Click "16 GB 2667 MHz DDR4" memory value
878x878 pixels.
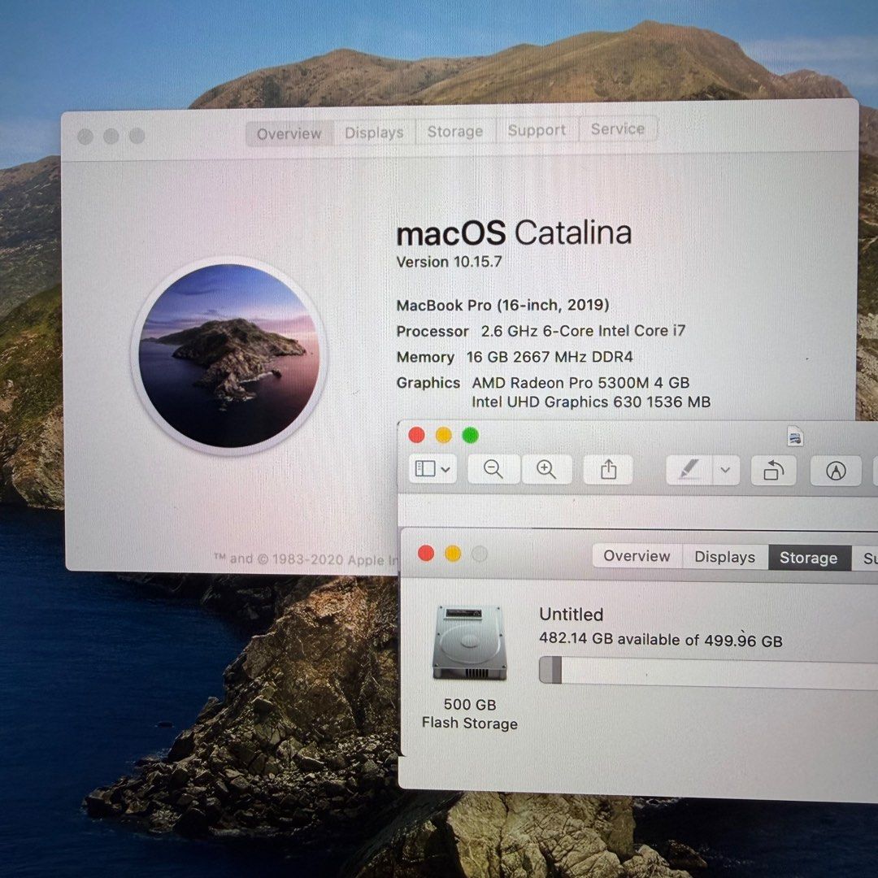(550, 357)
